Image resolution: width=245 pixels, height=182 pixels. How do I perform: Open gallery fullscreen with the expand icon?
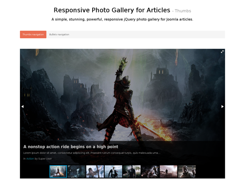point(222,52)
